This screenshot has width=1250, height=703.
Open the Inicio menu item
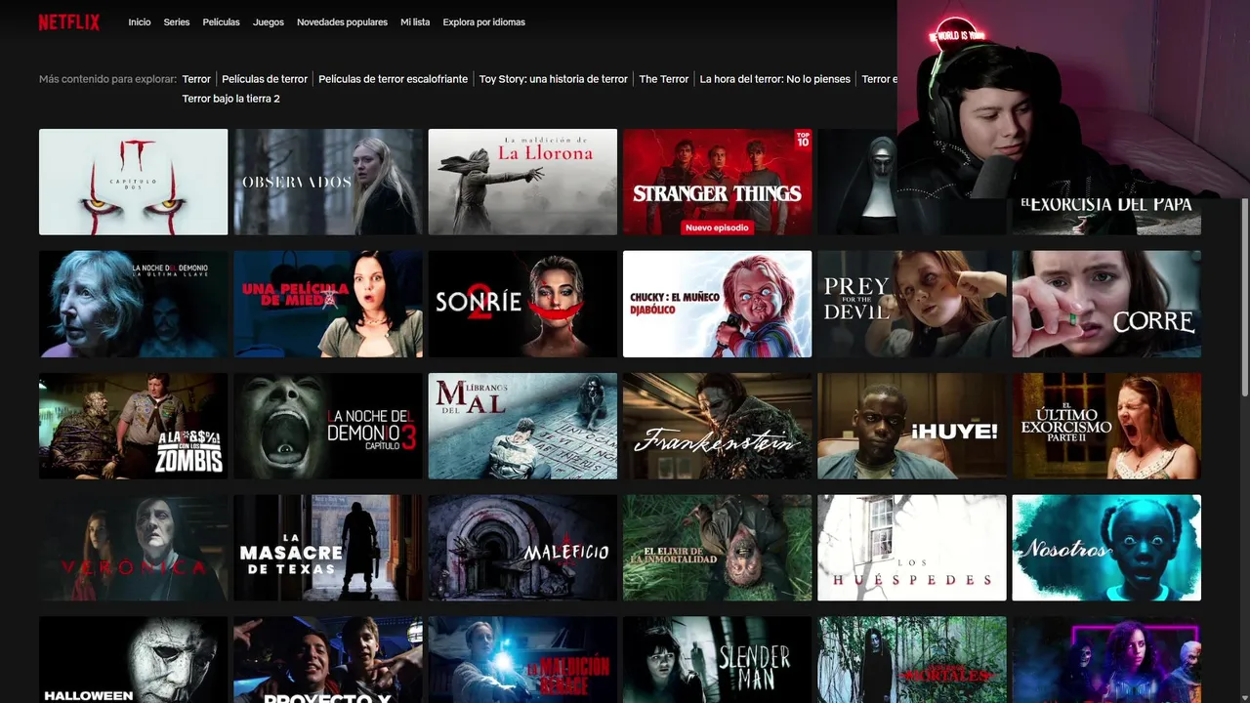[x=140, y=22]
